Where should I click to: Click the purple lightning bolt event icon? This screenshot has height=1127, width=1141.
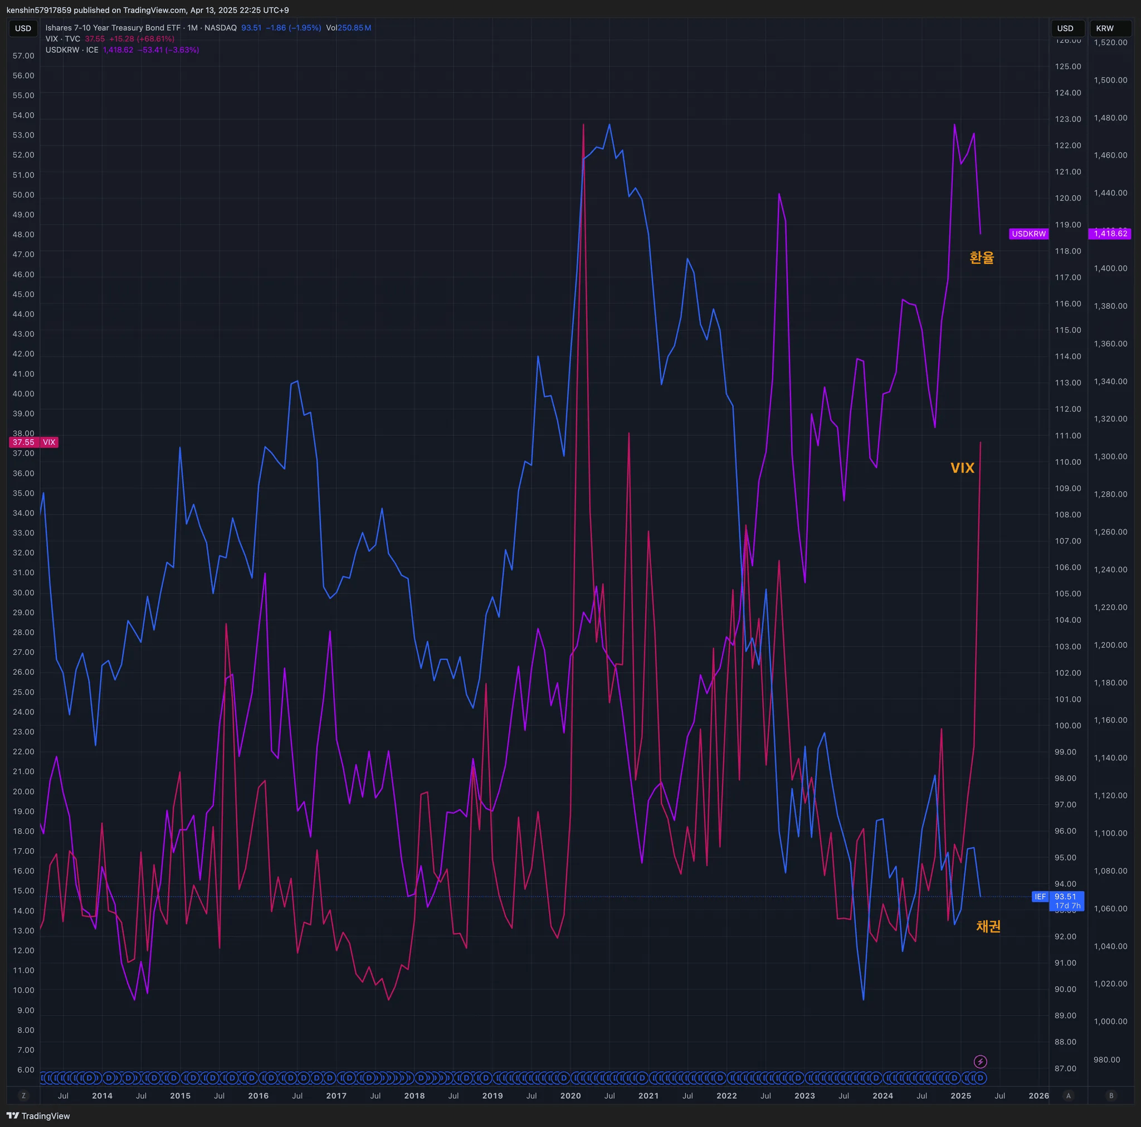point(981,1062)
